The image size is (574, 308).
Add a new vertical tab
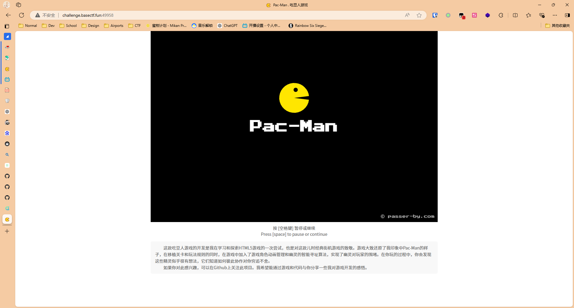pos(7,231)
